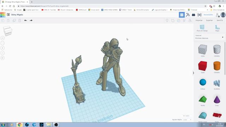Open the Ajustar Rejilla snap grid dropdown

coord(187,120)
